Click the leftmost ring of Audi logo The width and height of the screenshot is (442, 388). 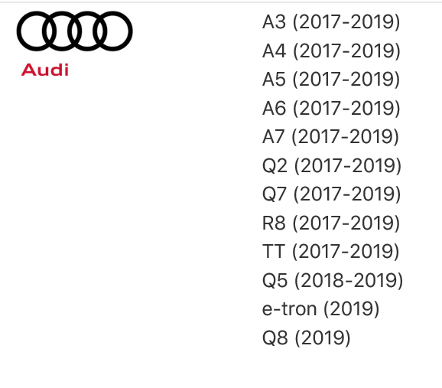coord(37,31)
